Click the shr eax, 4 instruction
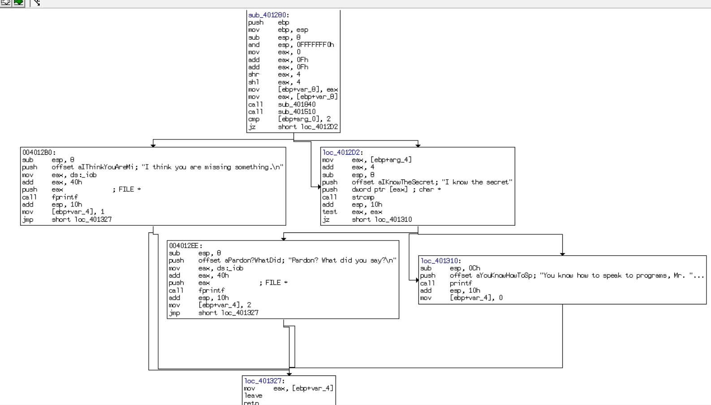 tap(275, 75)
